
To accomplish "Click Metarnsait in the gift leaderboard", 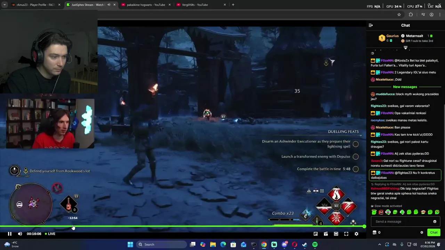I will (414, 36).
